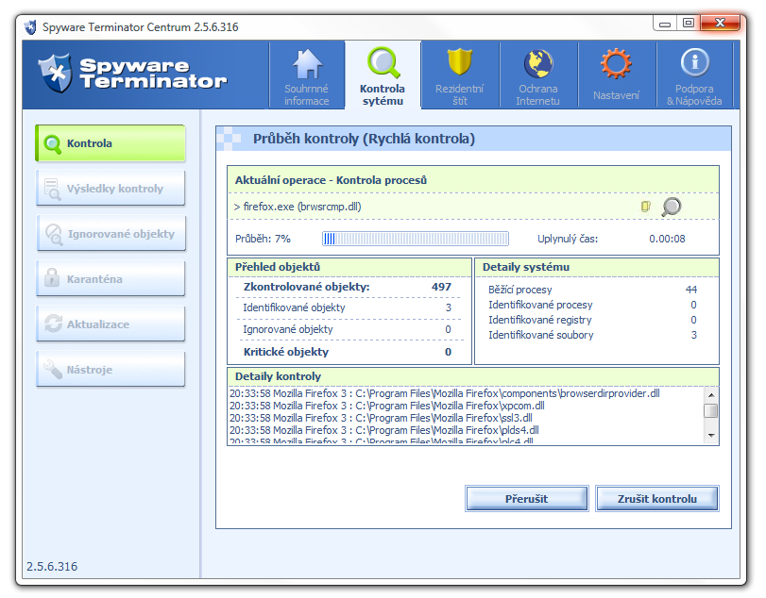Open the Podpora & Nápověda info icon
Viewport: 766px width, 598px height.
(x=694, y=62)
